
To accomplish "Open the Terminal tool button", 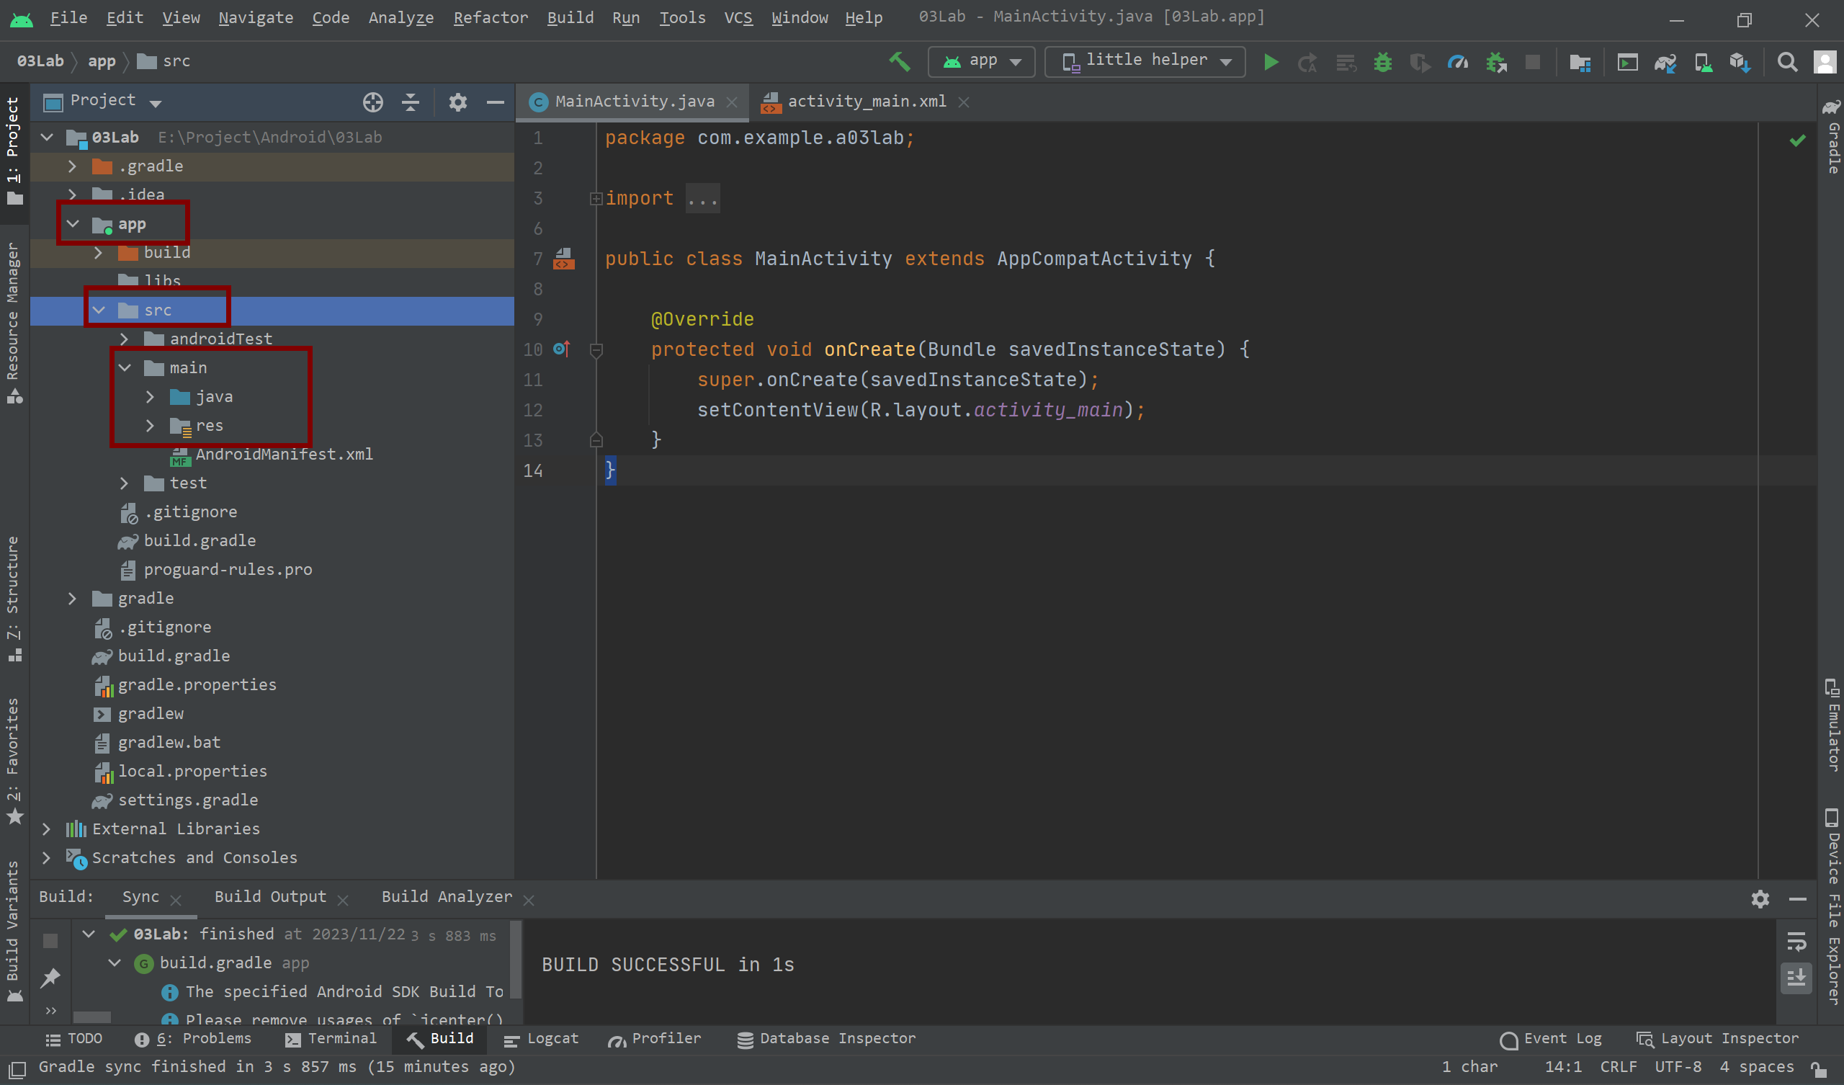I will [x=331, y=1039].
